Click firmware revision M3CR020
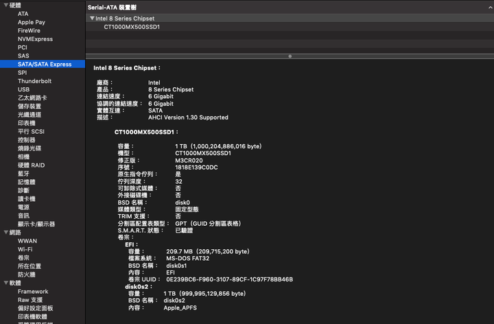The height and width of the screenshot is (324, 494). pyautogui.click(x=189, y=160)
